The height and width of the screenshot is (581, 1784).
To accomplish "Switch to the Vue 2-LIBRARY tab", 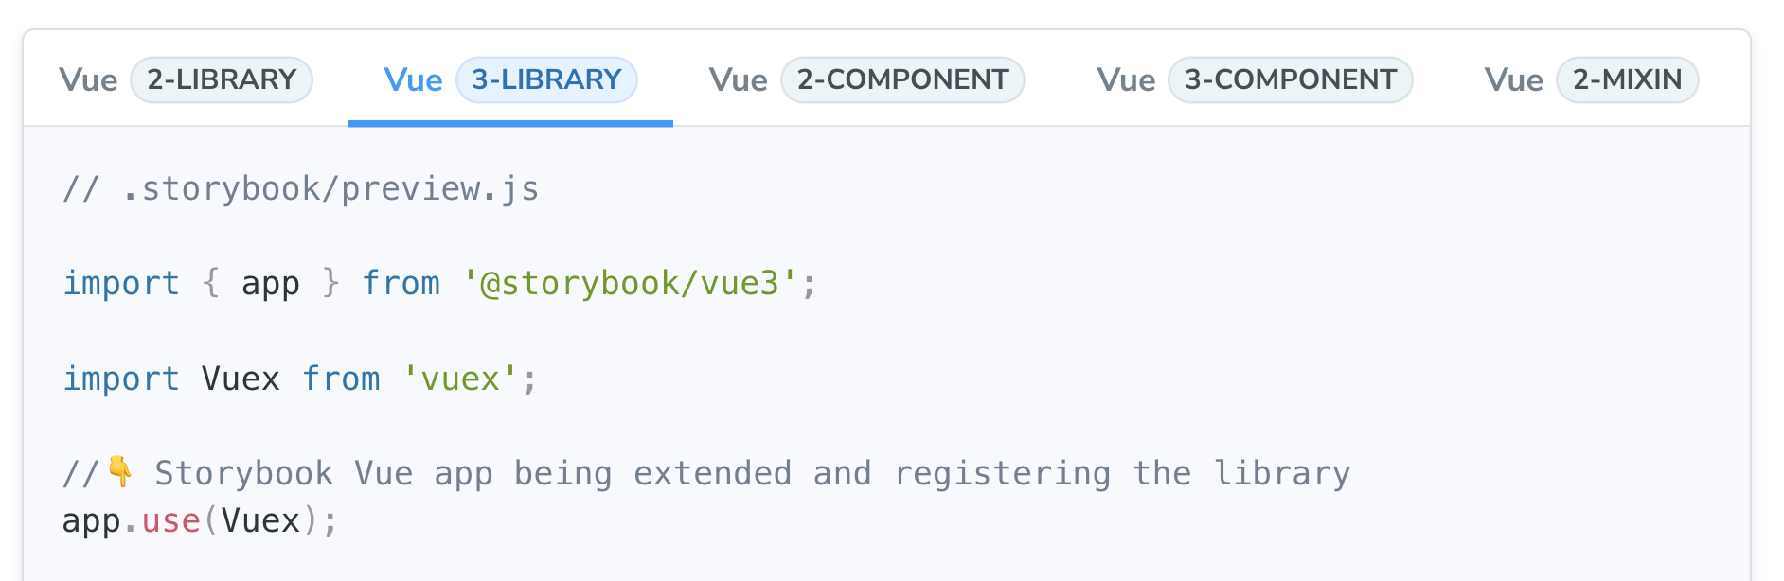I will click(x=186, y=79).
